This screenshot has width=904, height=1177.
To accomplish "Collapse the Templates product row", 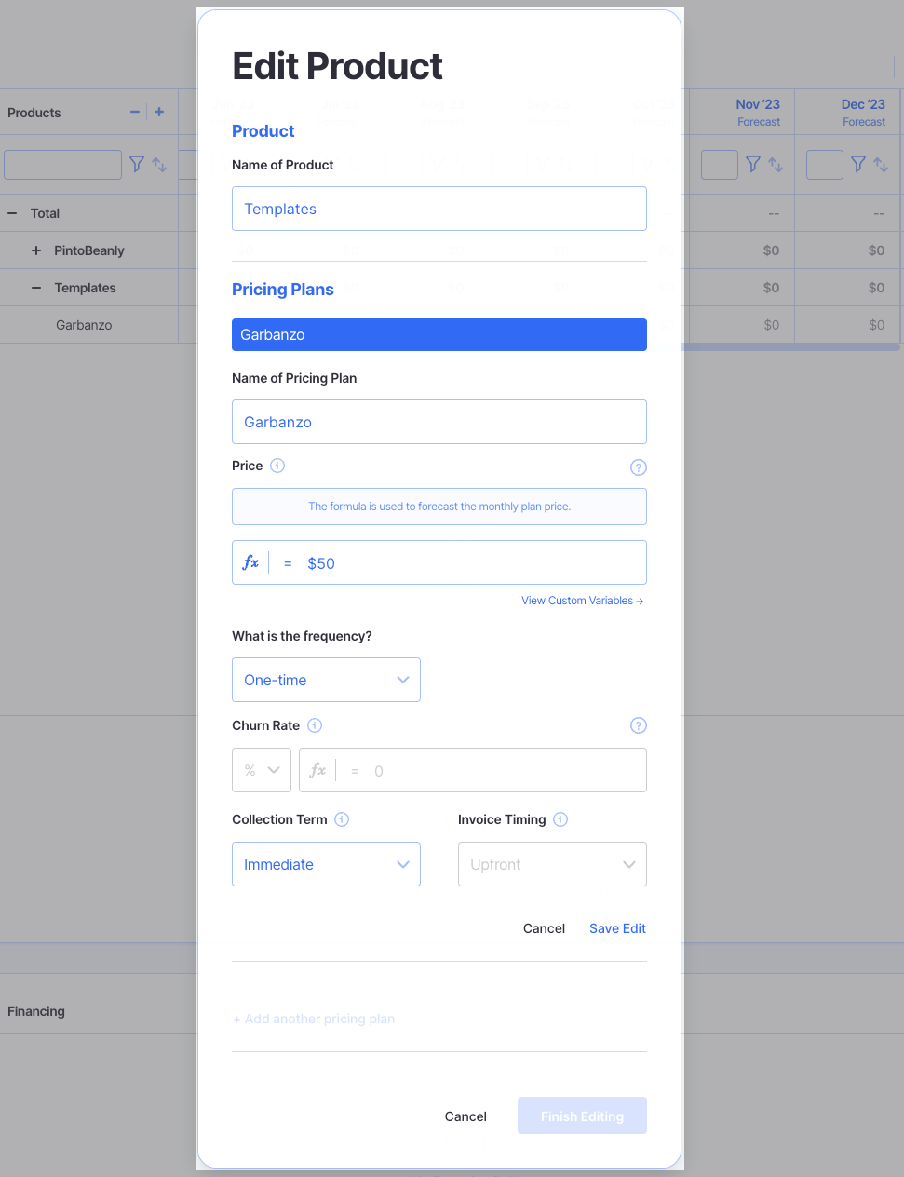I will (x=37, y=288).
